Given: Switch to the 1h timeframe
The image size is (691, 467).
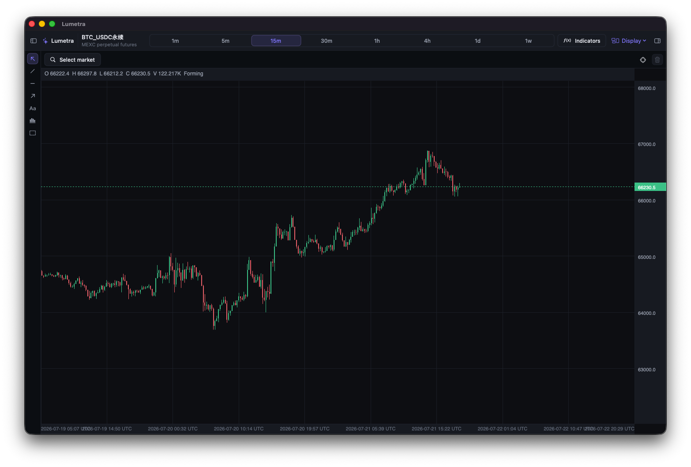Looking at the screenshot, I should [377, 41].
